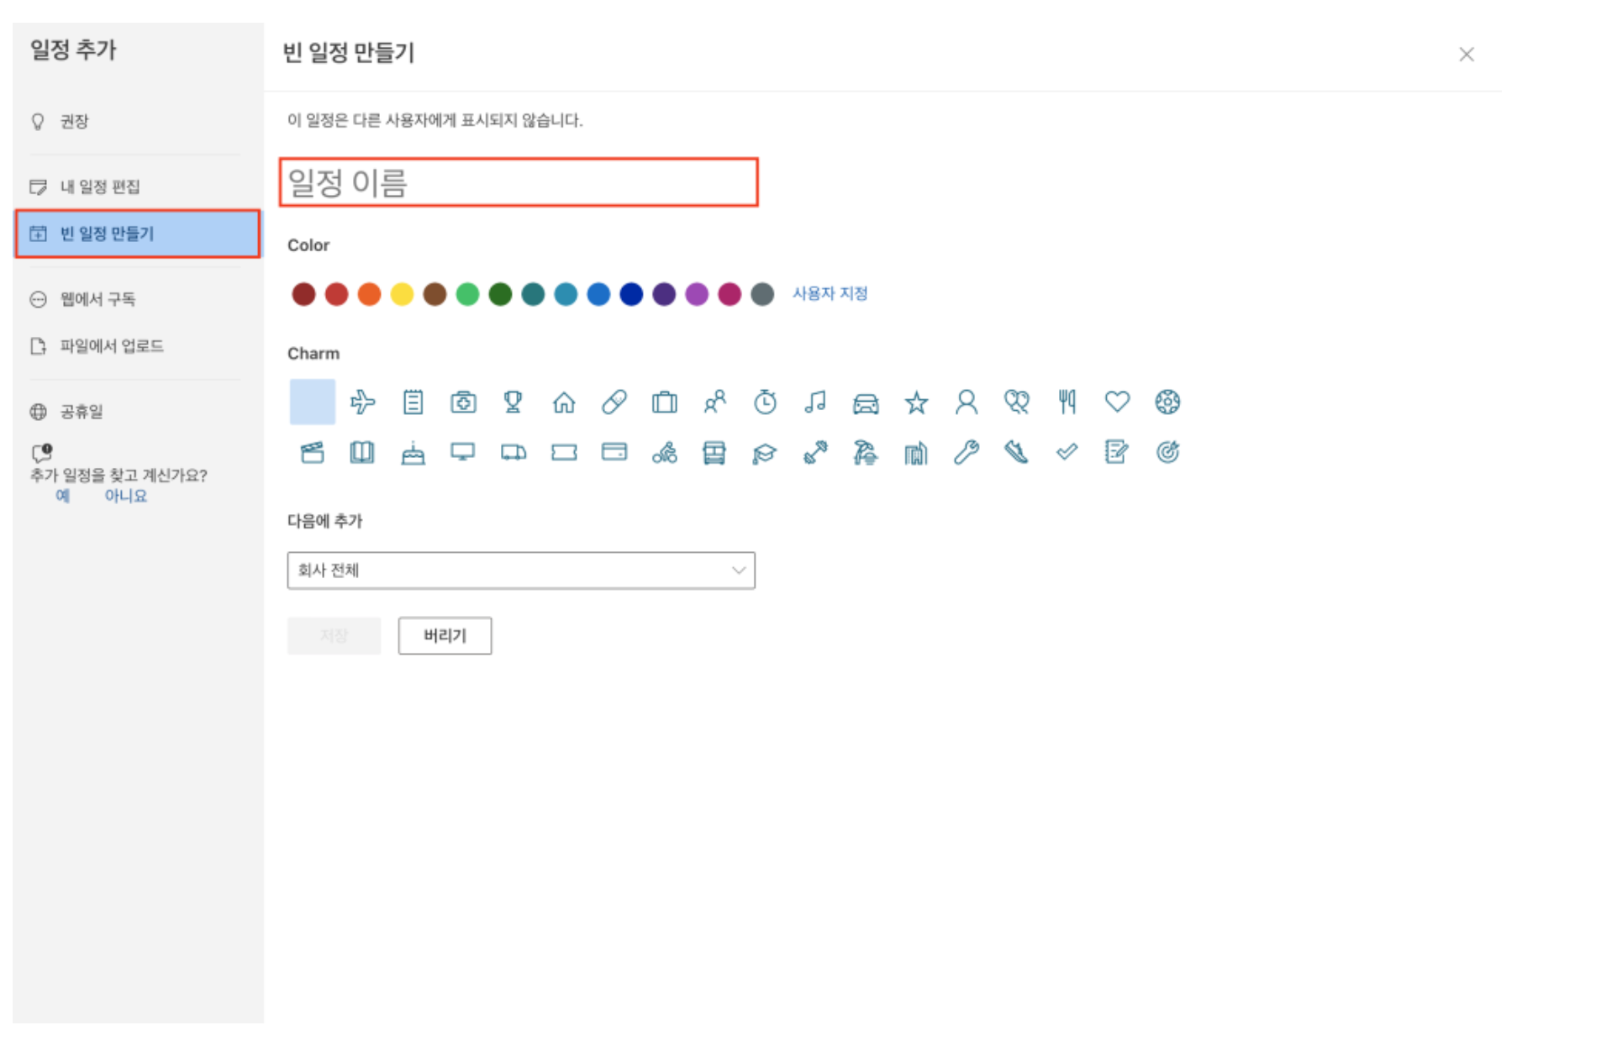
Task: Select 빈 일정 만들기 in sidebar
Action: click(138, 234)
